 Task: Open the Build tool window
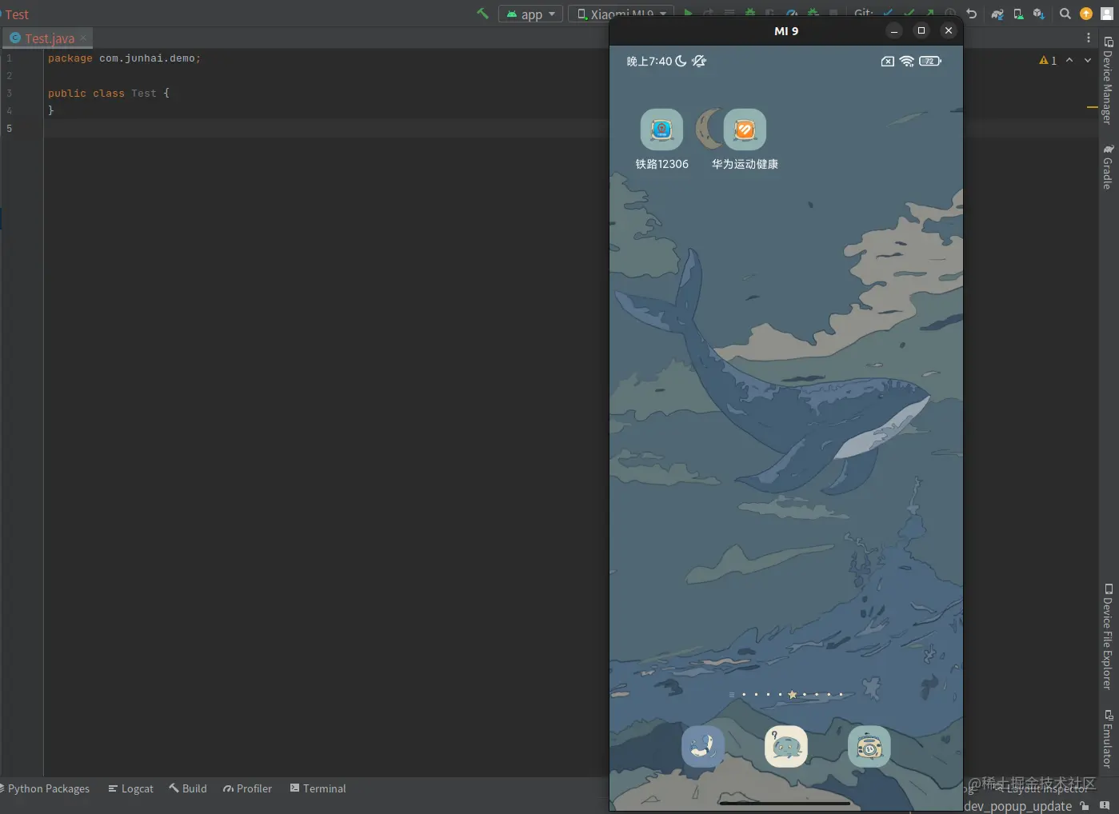[x=188, y=788]
